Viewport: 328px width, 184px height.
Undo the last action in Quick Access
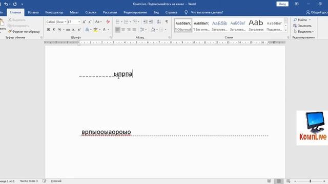(6, 4)
